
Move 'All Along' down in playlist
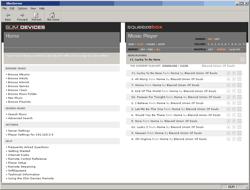(228, 79)
